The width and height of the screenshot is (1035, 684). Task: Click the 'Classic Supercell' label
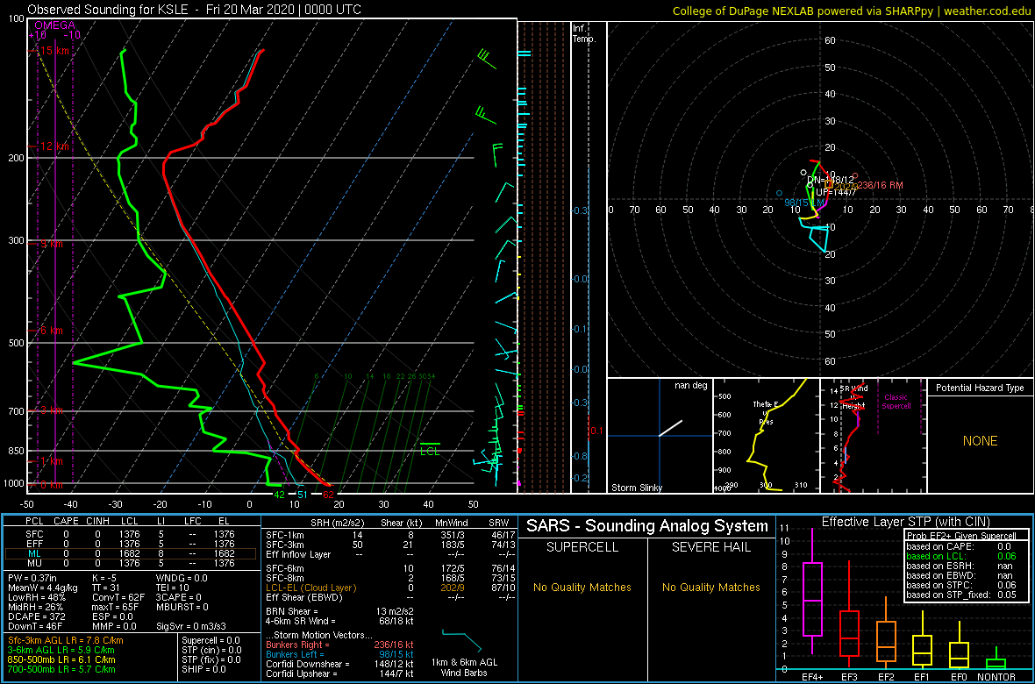pos(897,401)
